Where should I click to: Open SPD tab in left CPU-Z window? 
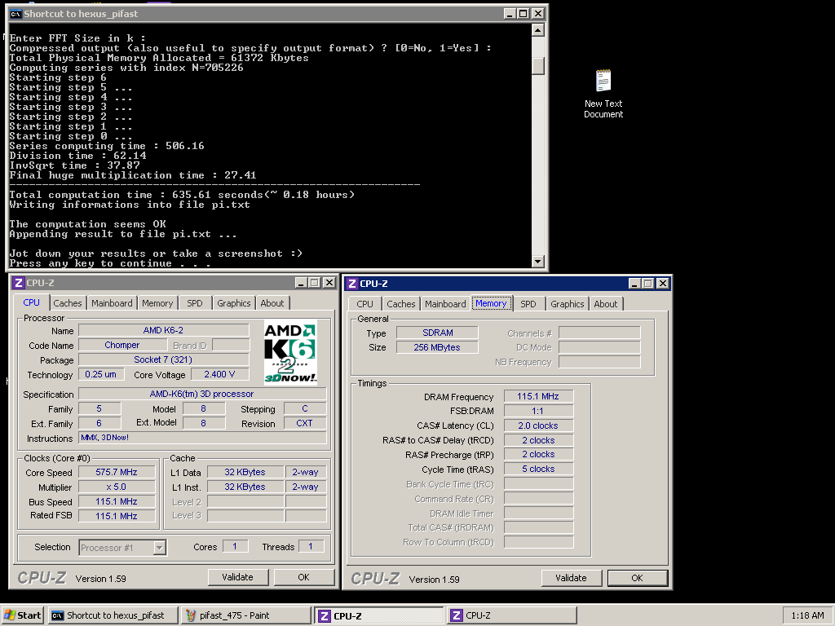tap(195, 303)
